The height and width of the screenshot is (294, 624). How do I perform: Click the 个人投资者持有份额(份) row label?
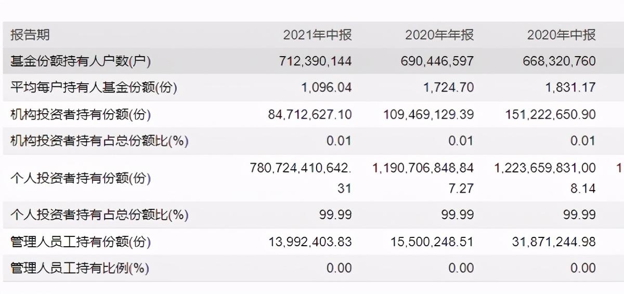(81, 178)
